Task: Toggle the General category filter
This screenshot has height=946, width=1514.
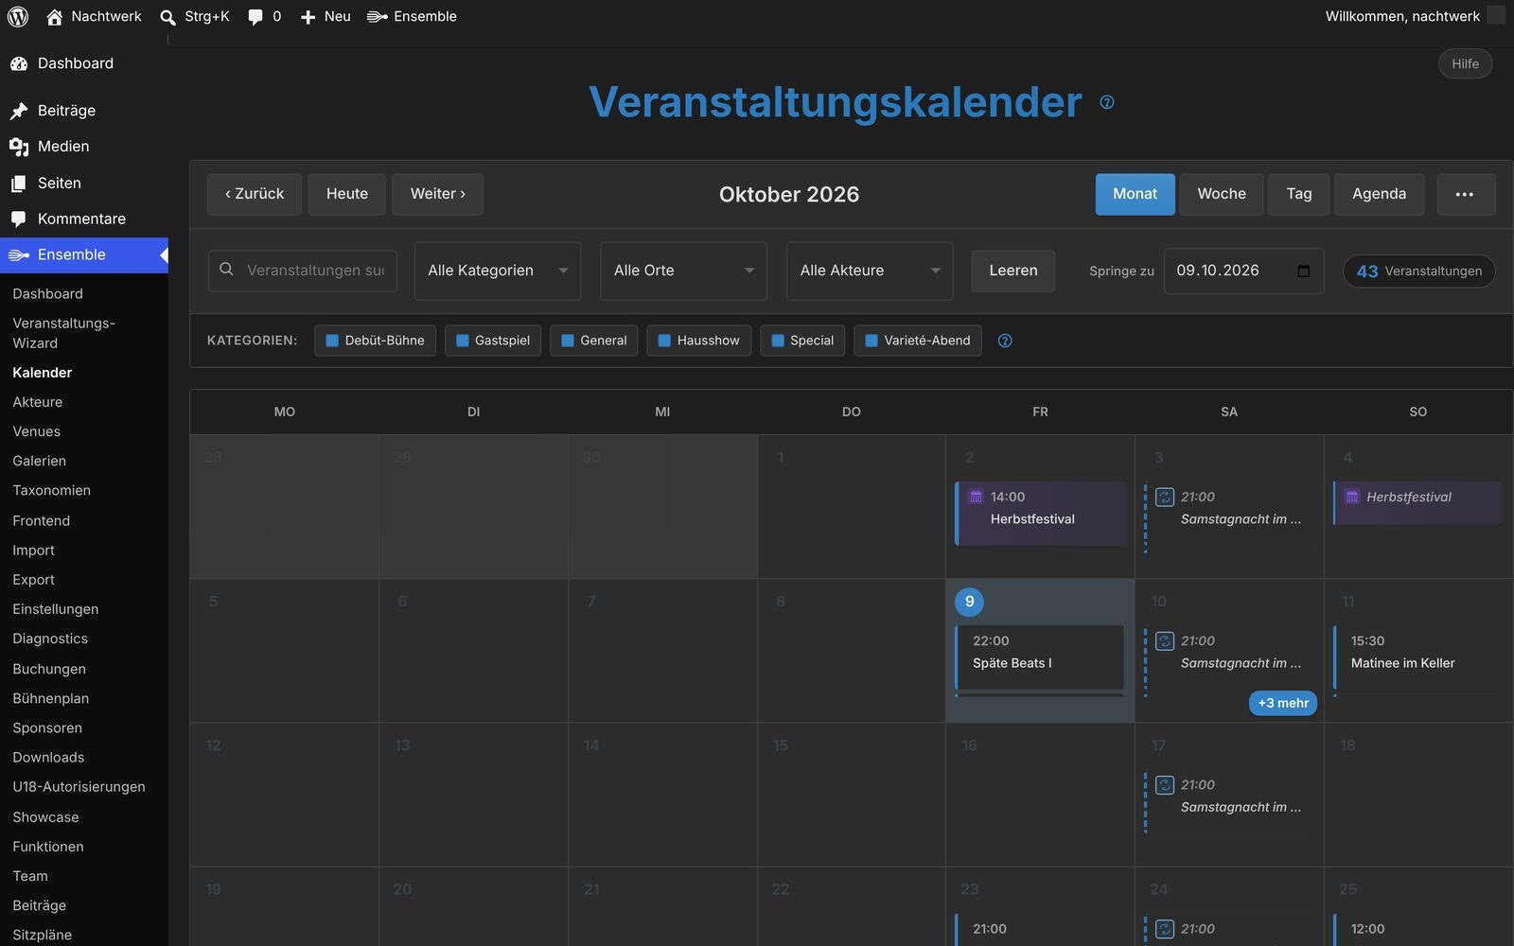Action: click(x=594, y=341)
